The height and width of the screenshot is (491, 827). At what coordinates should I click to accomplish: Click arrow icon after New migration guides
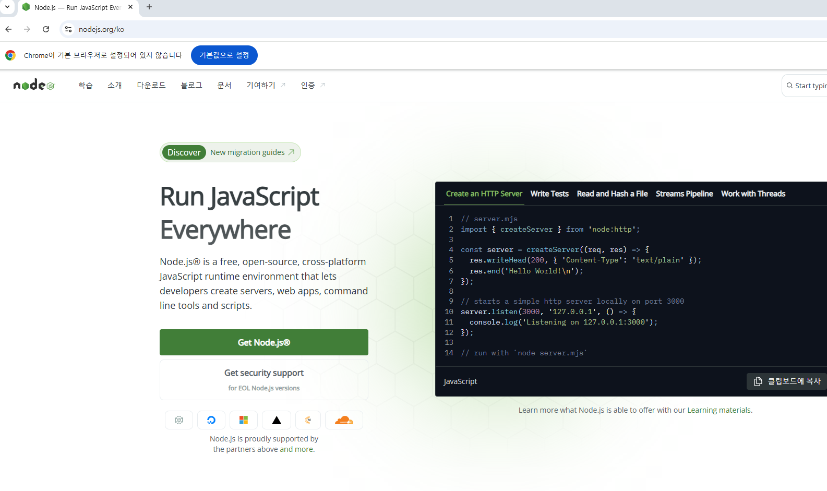(291, 152)
